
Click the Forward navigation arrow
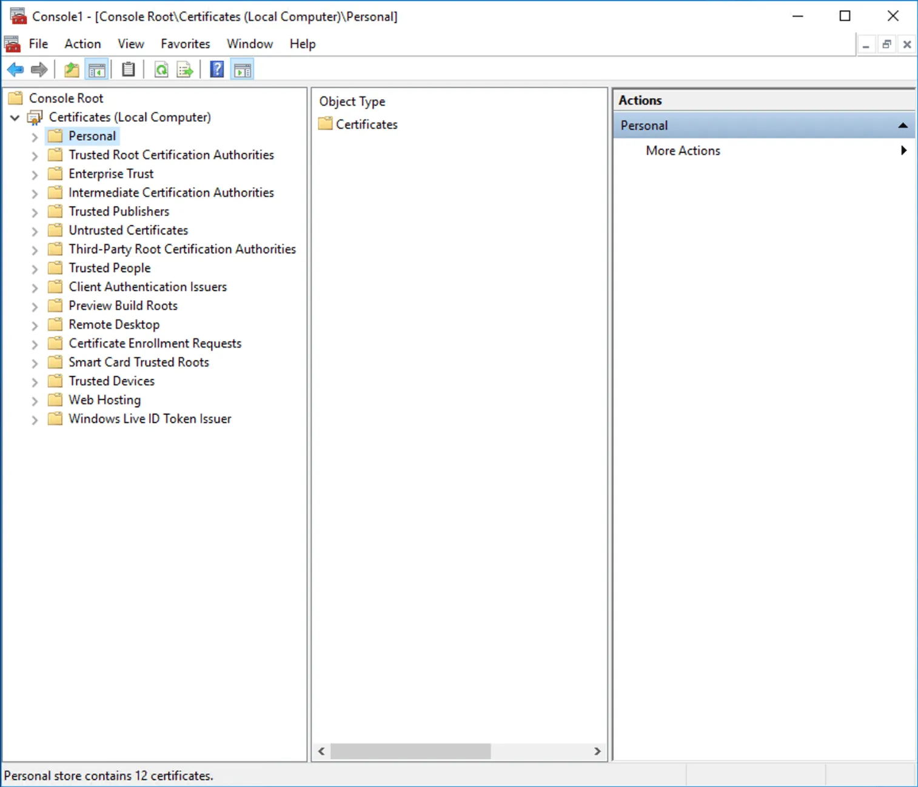(x=39, y=69)
